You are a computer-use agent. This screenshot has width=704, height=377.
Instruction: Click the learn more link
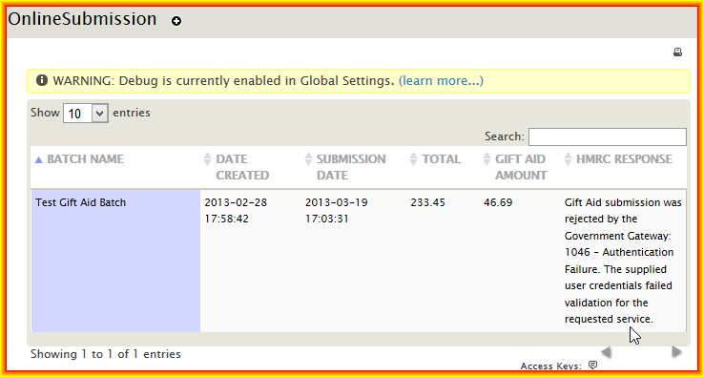pos(441,81)
